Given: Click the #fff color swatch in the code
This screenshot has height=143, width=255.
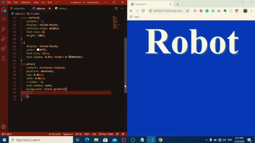Looking at the screenshot, I should [x=38, y=50].
